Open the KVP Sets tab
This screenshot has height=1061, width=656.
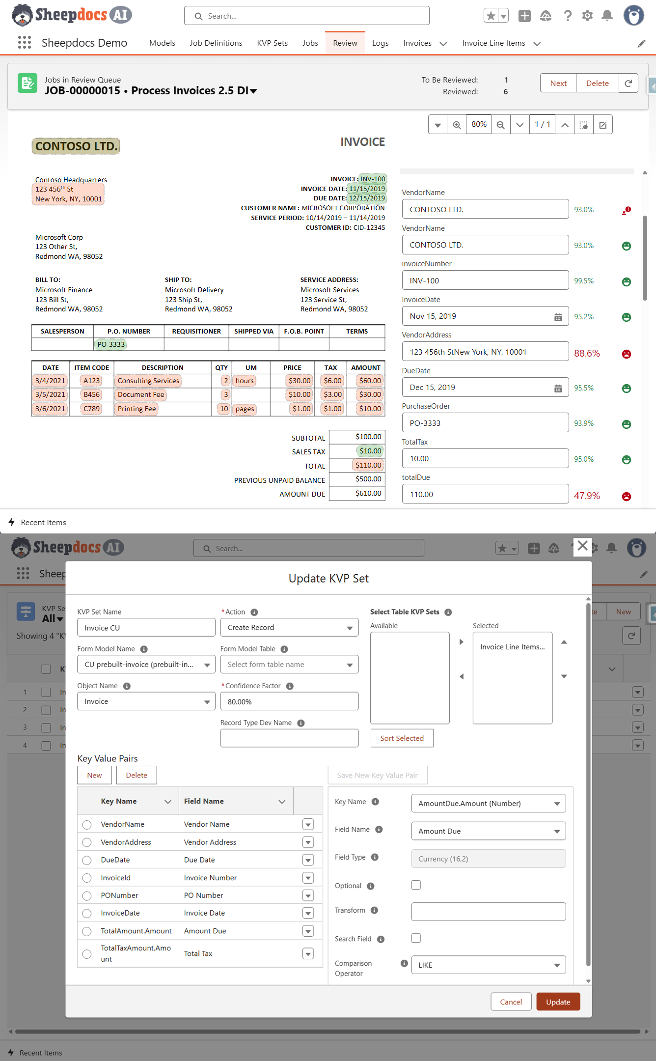tap(273, 43)
